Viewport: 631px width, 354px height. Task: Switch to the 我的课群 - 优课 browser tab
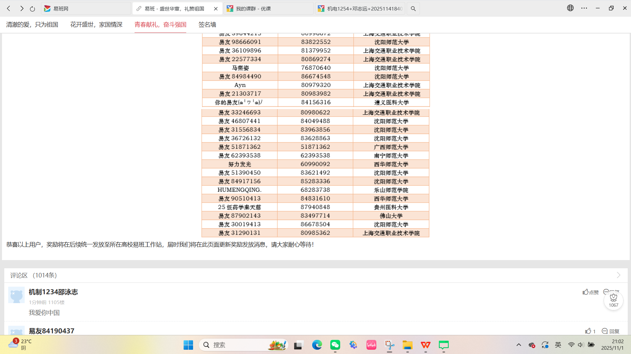click(x=268, y=9)
